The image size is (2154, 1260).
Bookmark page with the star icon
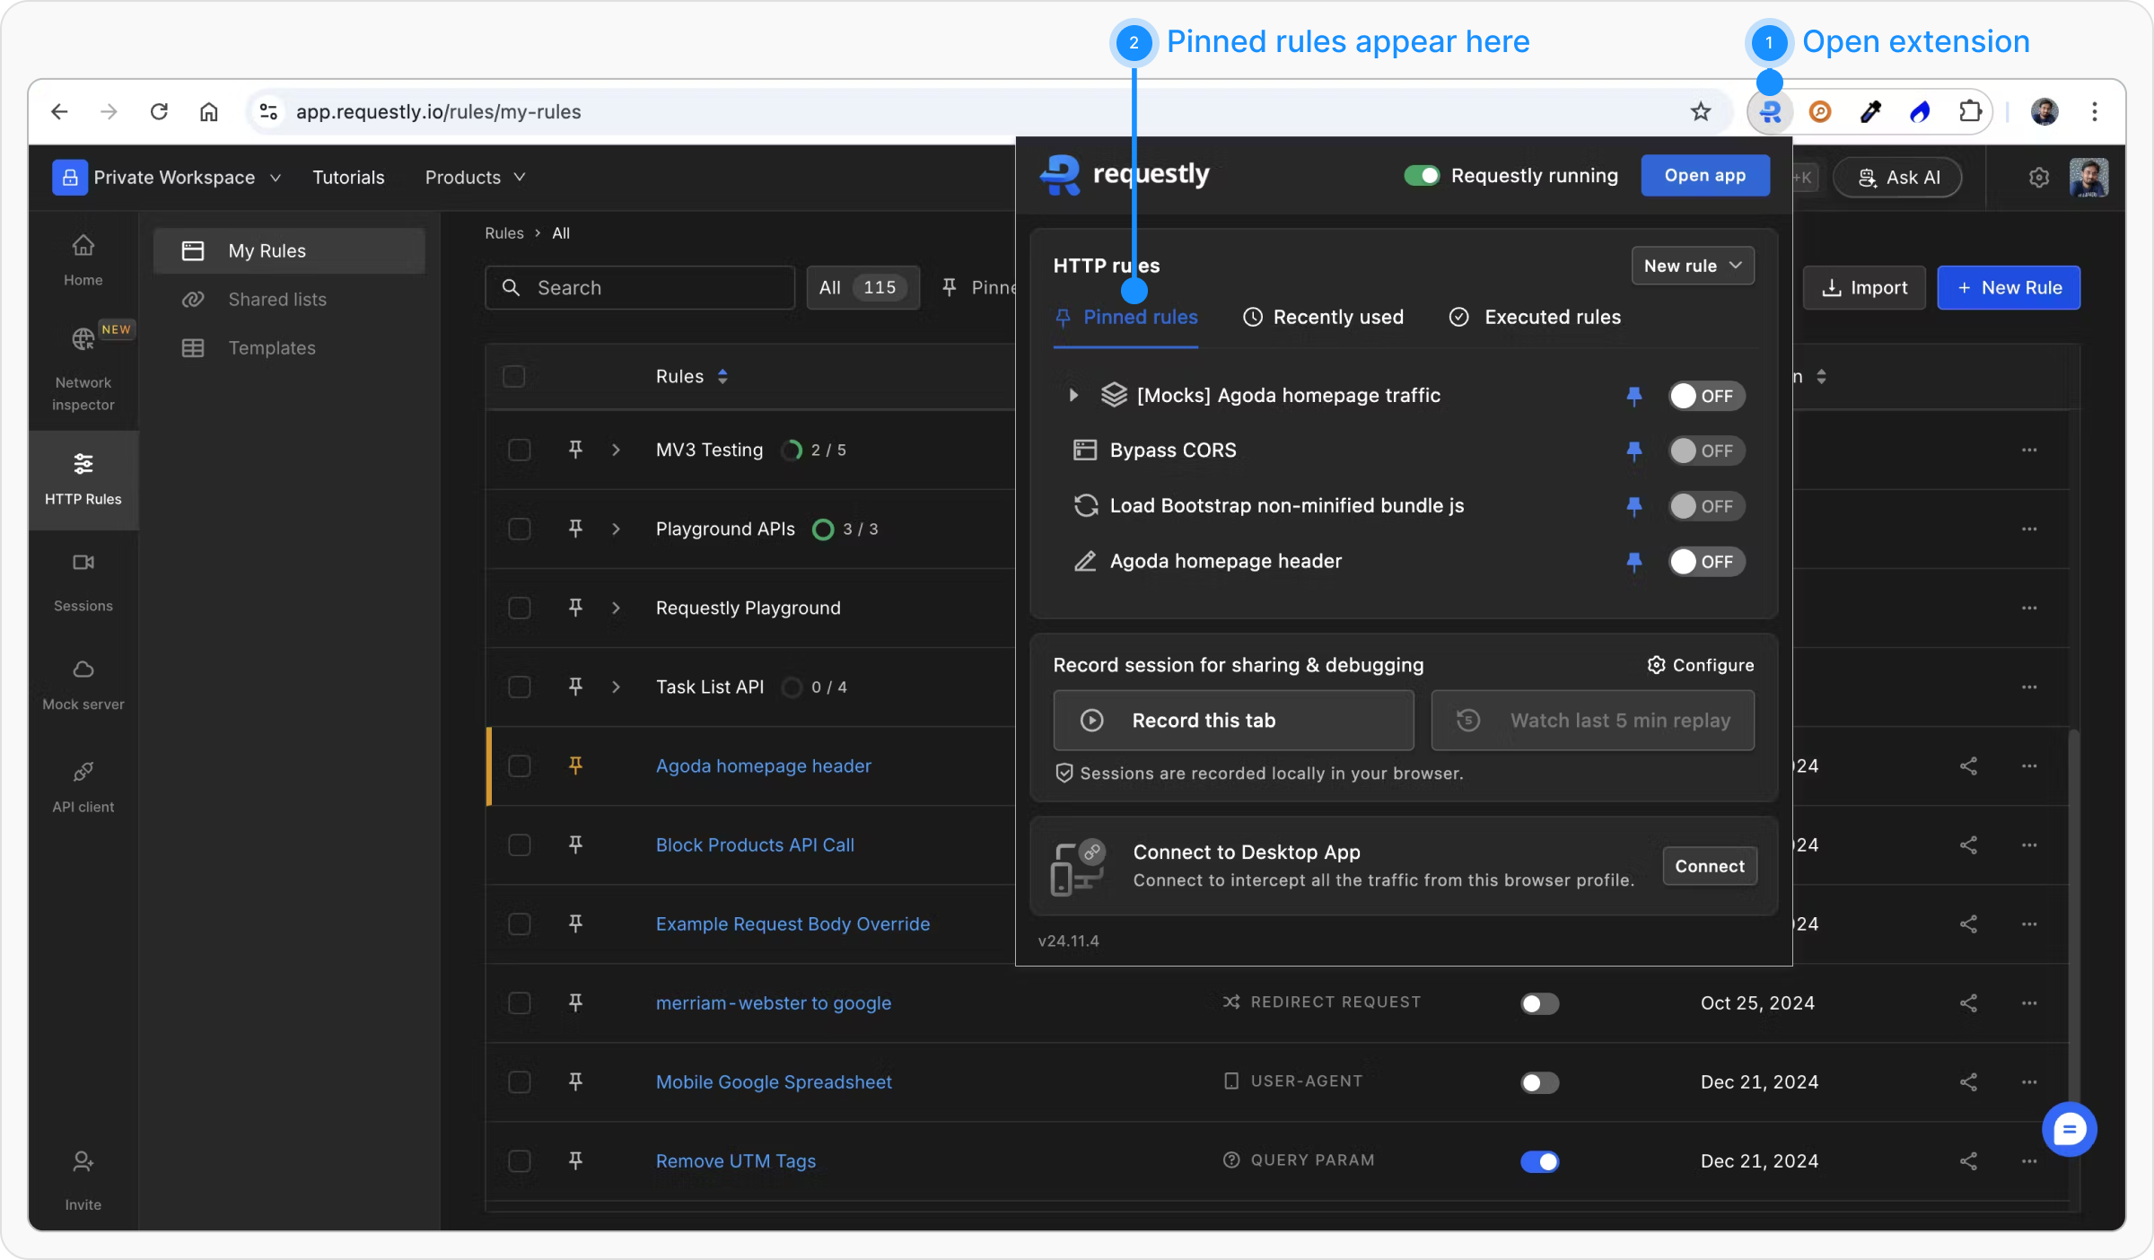1700,112
